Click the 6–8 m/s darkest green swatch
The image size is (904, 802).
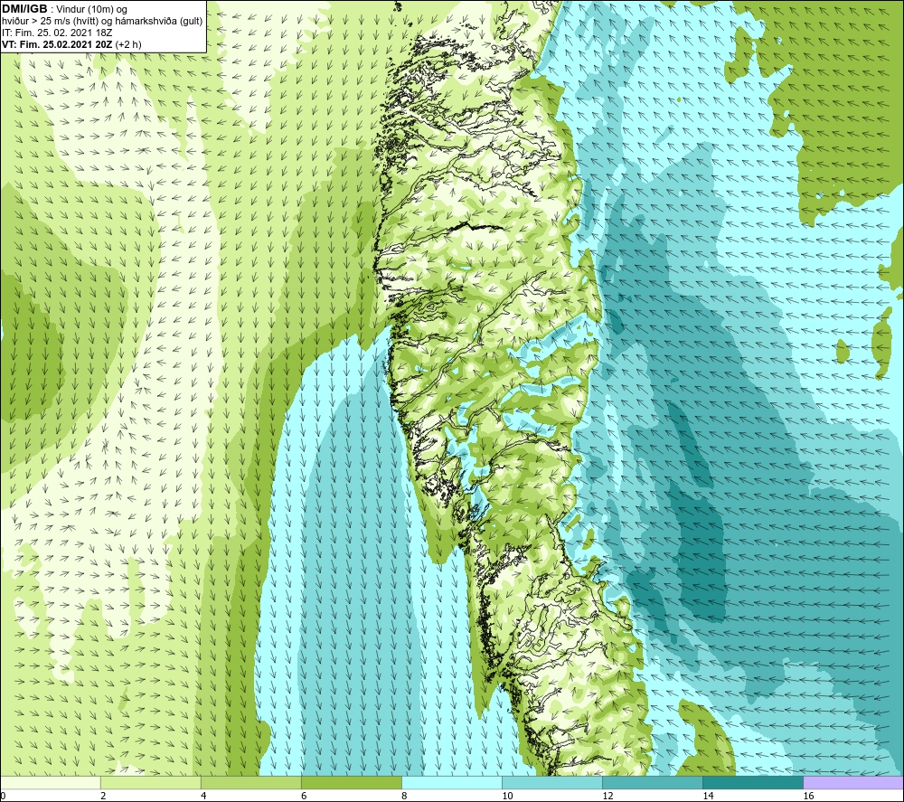351,782
